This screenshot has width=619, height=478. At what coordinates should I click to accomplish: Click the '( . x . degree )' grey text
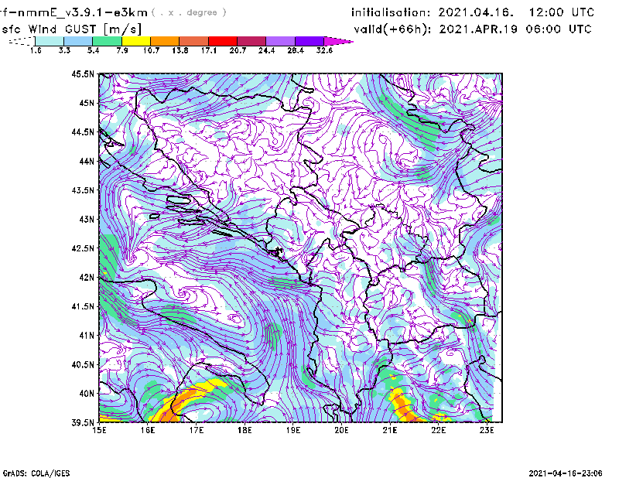pyautogui.click(x=189, y=12)
